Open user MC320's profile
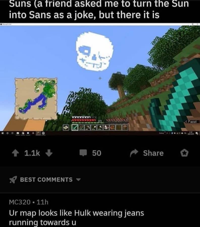 click(x=20, y=202)
